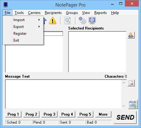
Task: Maximize the NotePager Pro window
Action: point(121,4)
